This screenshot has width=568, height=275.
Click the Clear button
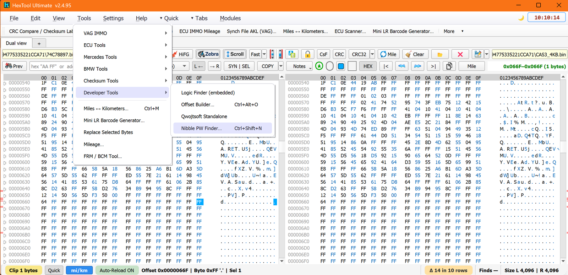[x=415, y=54]
